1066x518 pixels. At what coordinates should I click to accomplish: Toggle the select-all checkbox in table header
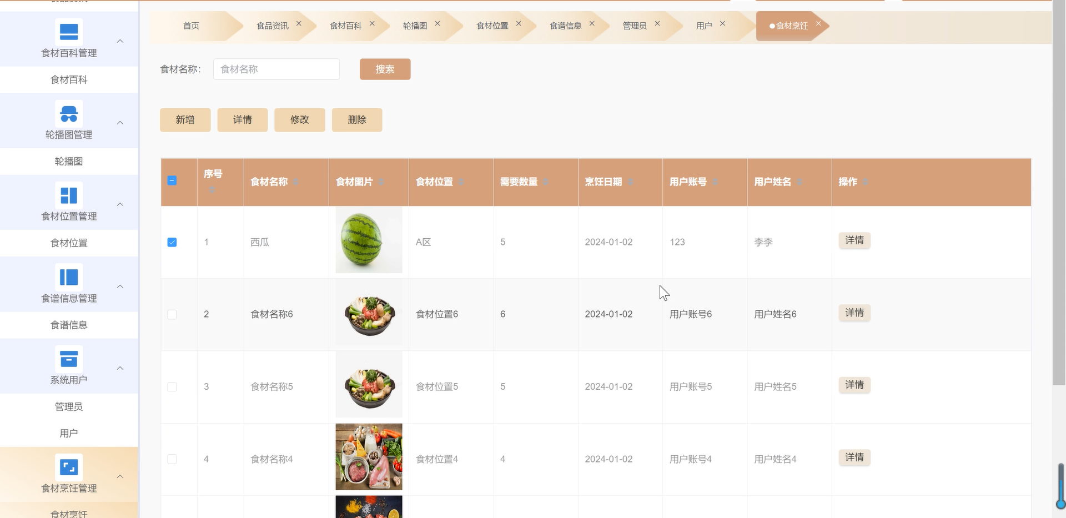coord(172,180)
